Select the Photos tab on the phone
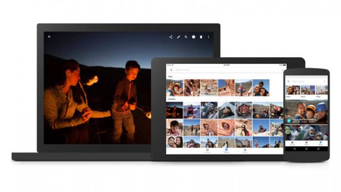Viewport: 341px width, 192px height. point(306,143)
